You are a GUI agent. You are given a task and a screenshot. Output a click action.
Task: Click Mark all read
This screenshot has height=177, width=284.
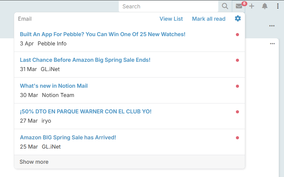pyautogui.click(x=209, y=19)
